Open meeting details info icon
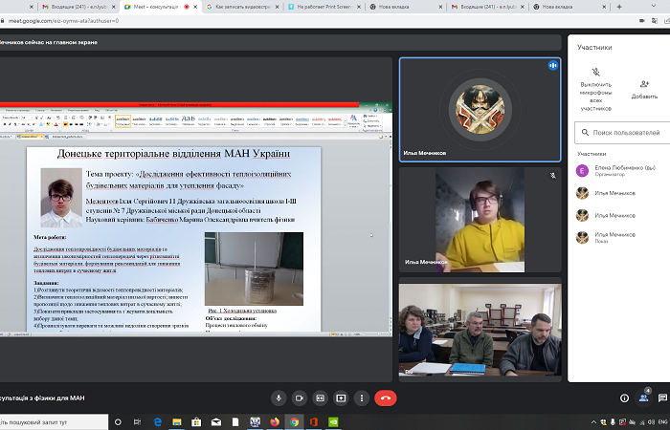 pyautogui.click(x=625, y=397)
